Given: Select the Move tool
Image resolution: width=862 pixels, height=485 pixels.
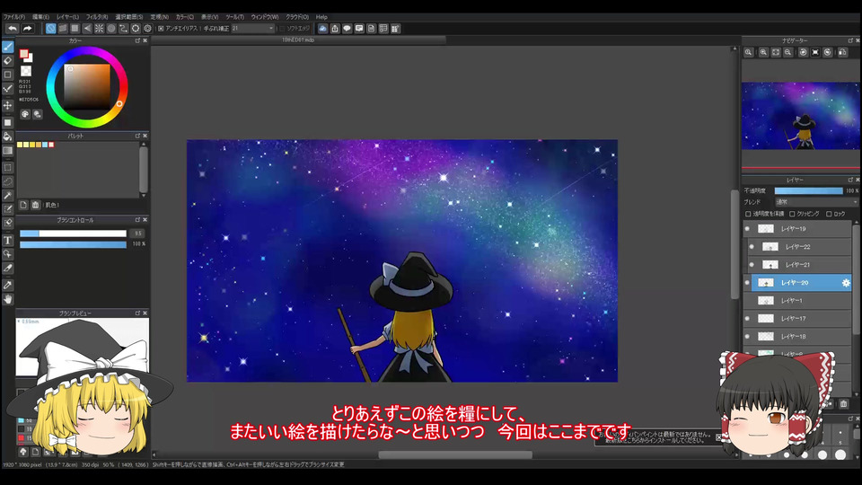Looking at the screenshot, I should (8, 105).
